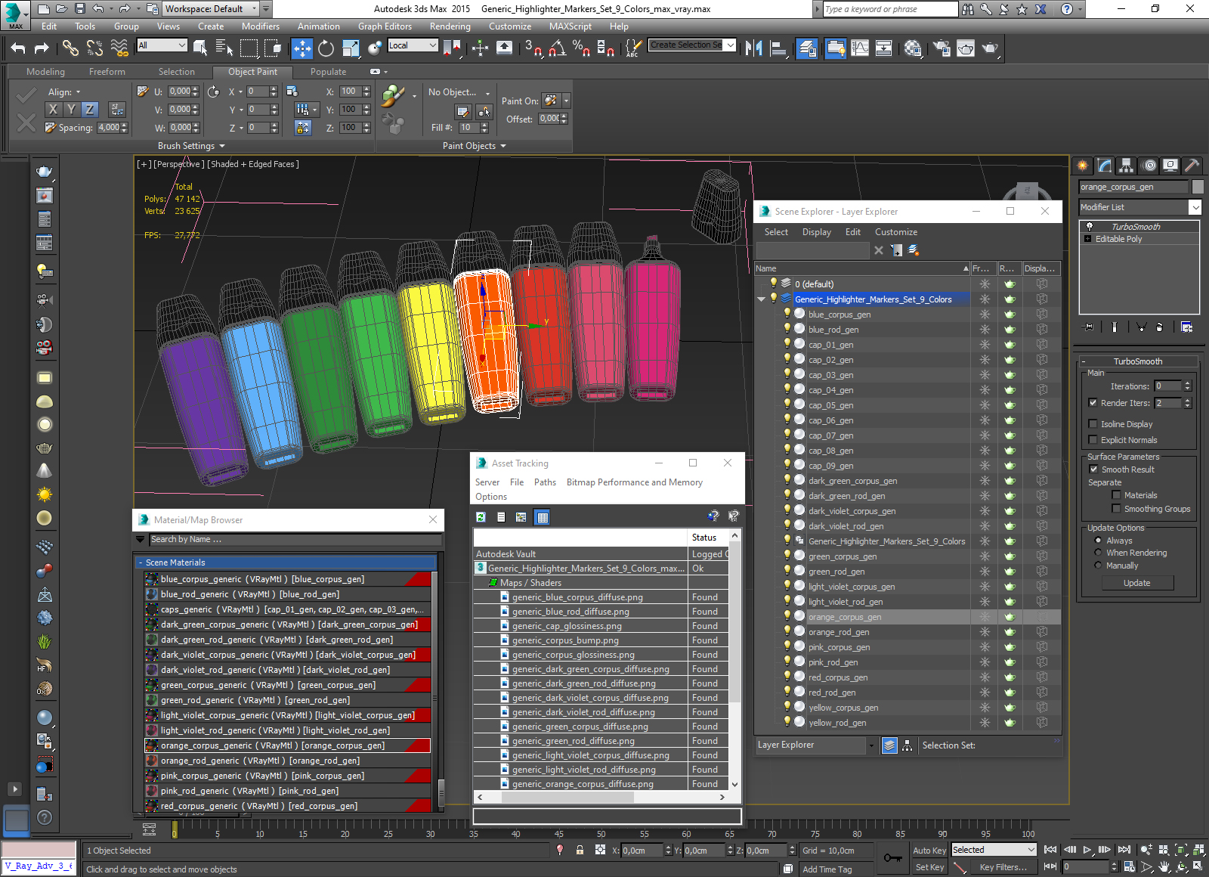Activate the Select and Rotate tool
Screen dimensions: 1209x877
[326, 48]
